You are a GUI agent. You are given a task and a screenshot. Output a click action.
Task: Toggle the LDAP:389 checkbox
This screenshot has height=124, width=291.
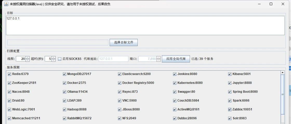point(65,101)
